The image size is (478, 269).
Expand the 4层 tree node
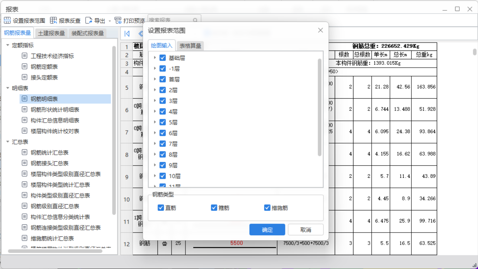click(x=155, y=111)
